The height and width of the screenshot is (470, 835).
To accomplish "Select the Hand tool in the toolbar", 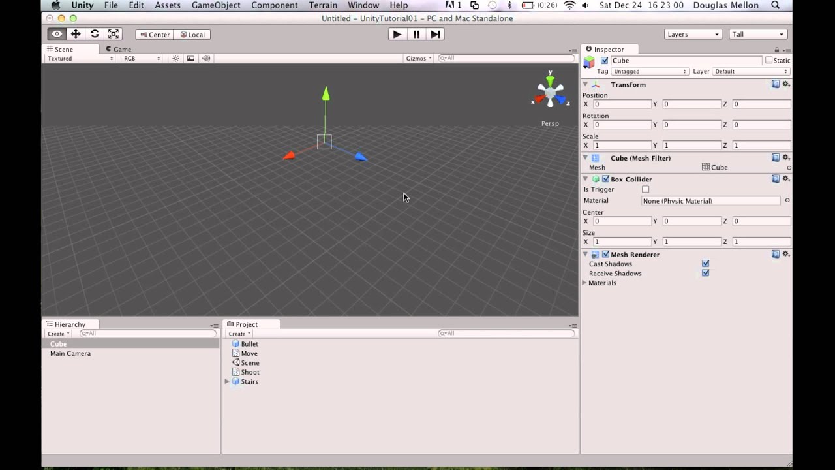I will 56,33.
